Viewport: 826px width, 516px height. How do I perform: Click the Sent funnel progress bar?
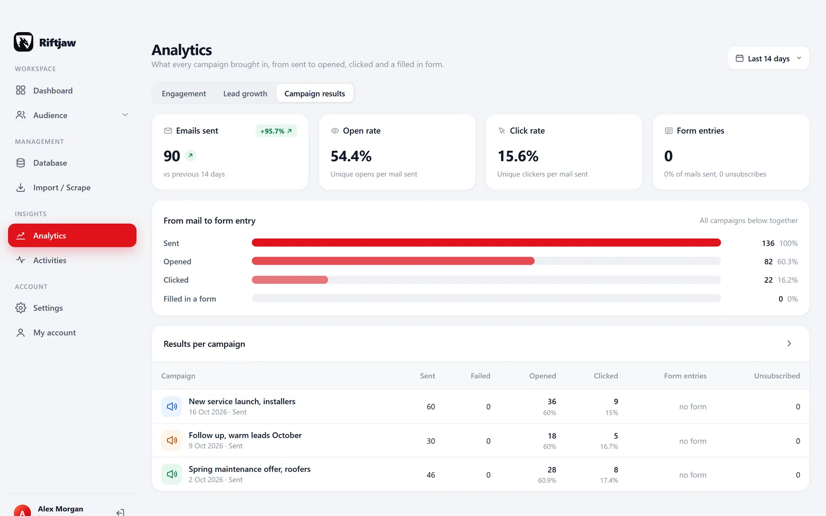tap(486, 243)
